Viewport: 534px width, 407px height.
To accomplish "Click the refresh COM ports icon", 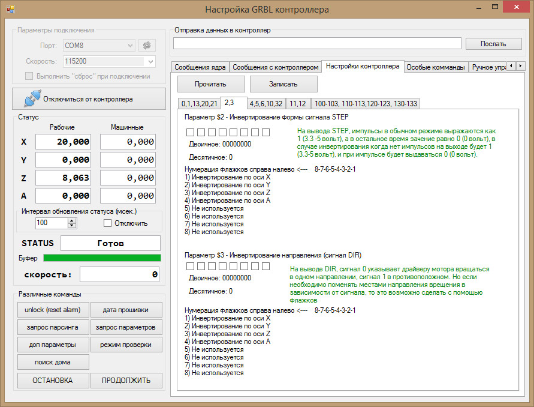I will click(x=147, y=46).
